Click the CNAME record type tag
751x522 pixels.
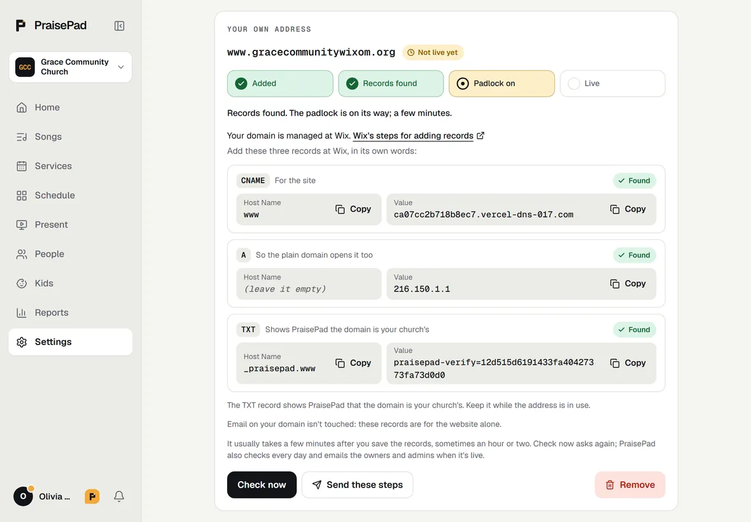tap(253, 181)
